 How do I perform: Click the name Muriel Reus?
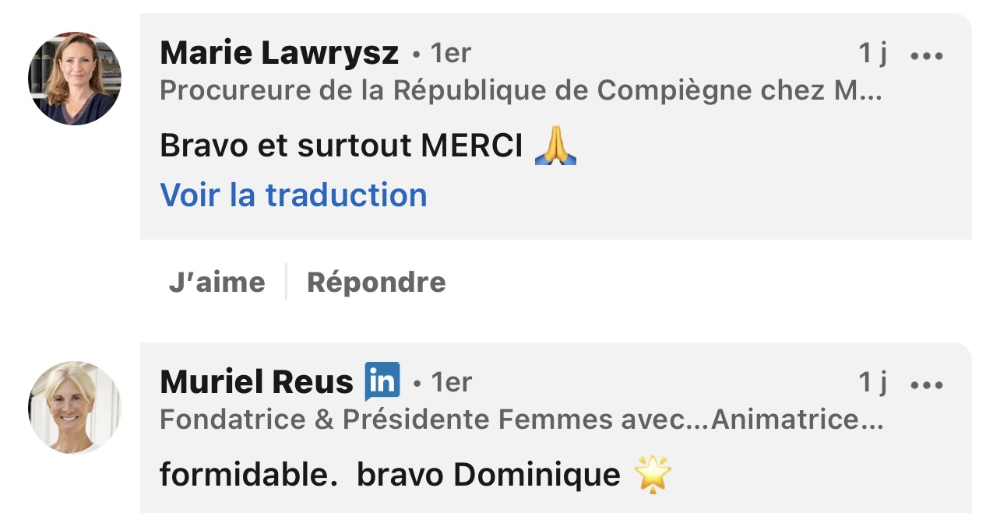pos(256,382)
